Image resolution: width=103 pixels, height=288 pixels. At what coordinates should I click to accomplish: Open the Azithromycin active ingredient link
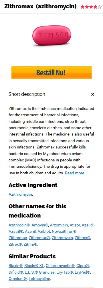pyautogui.click(x=20, y=194)
